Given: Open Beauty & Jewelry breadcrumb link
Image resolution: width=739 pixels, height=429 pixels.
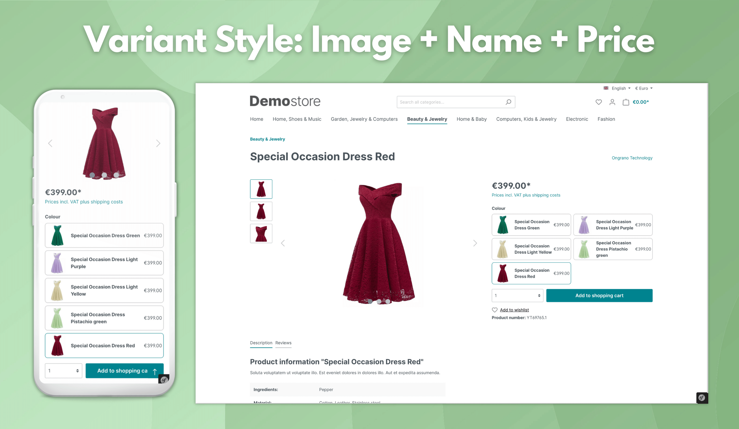Looking at the screenshot, I should [x=267, y=139].
